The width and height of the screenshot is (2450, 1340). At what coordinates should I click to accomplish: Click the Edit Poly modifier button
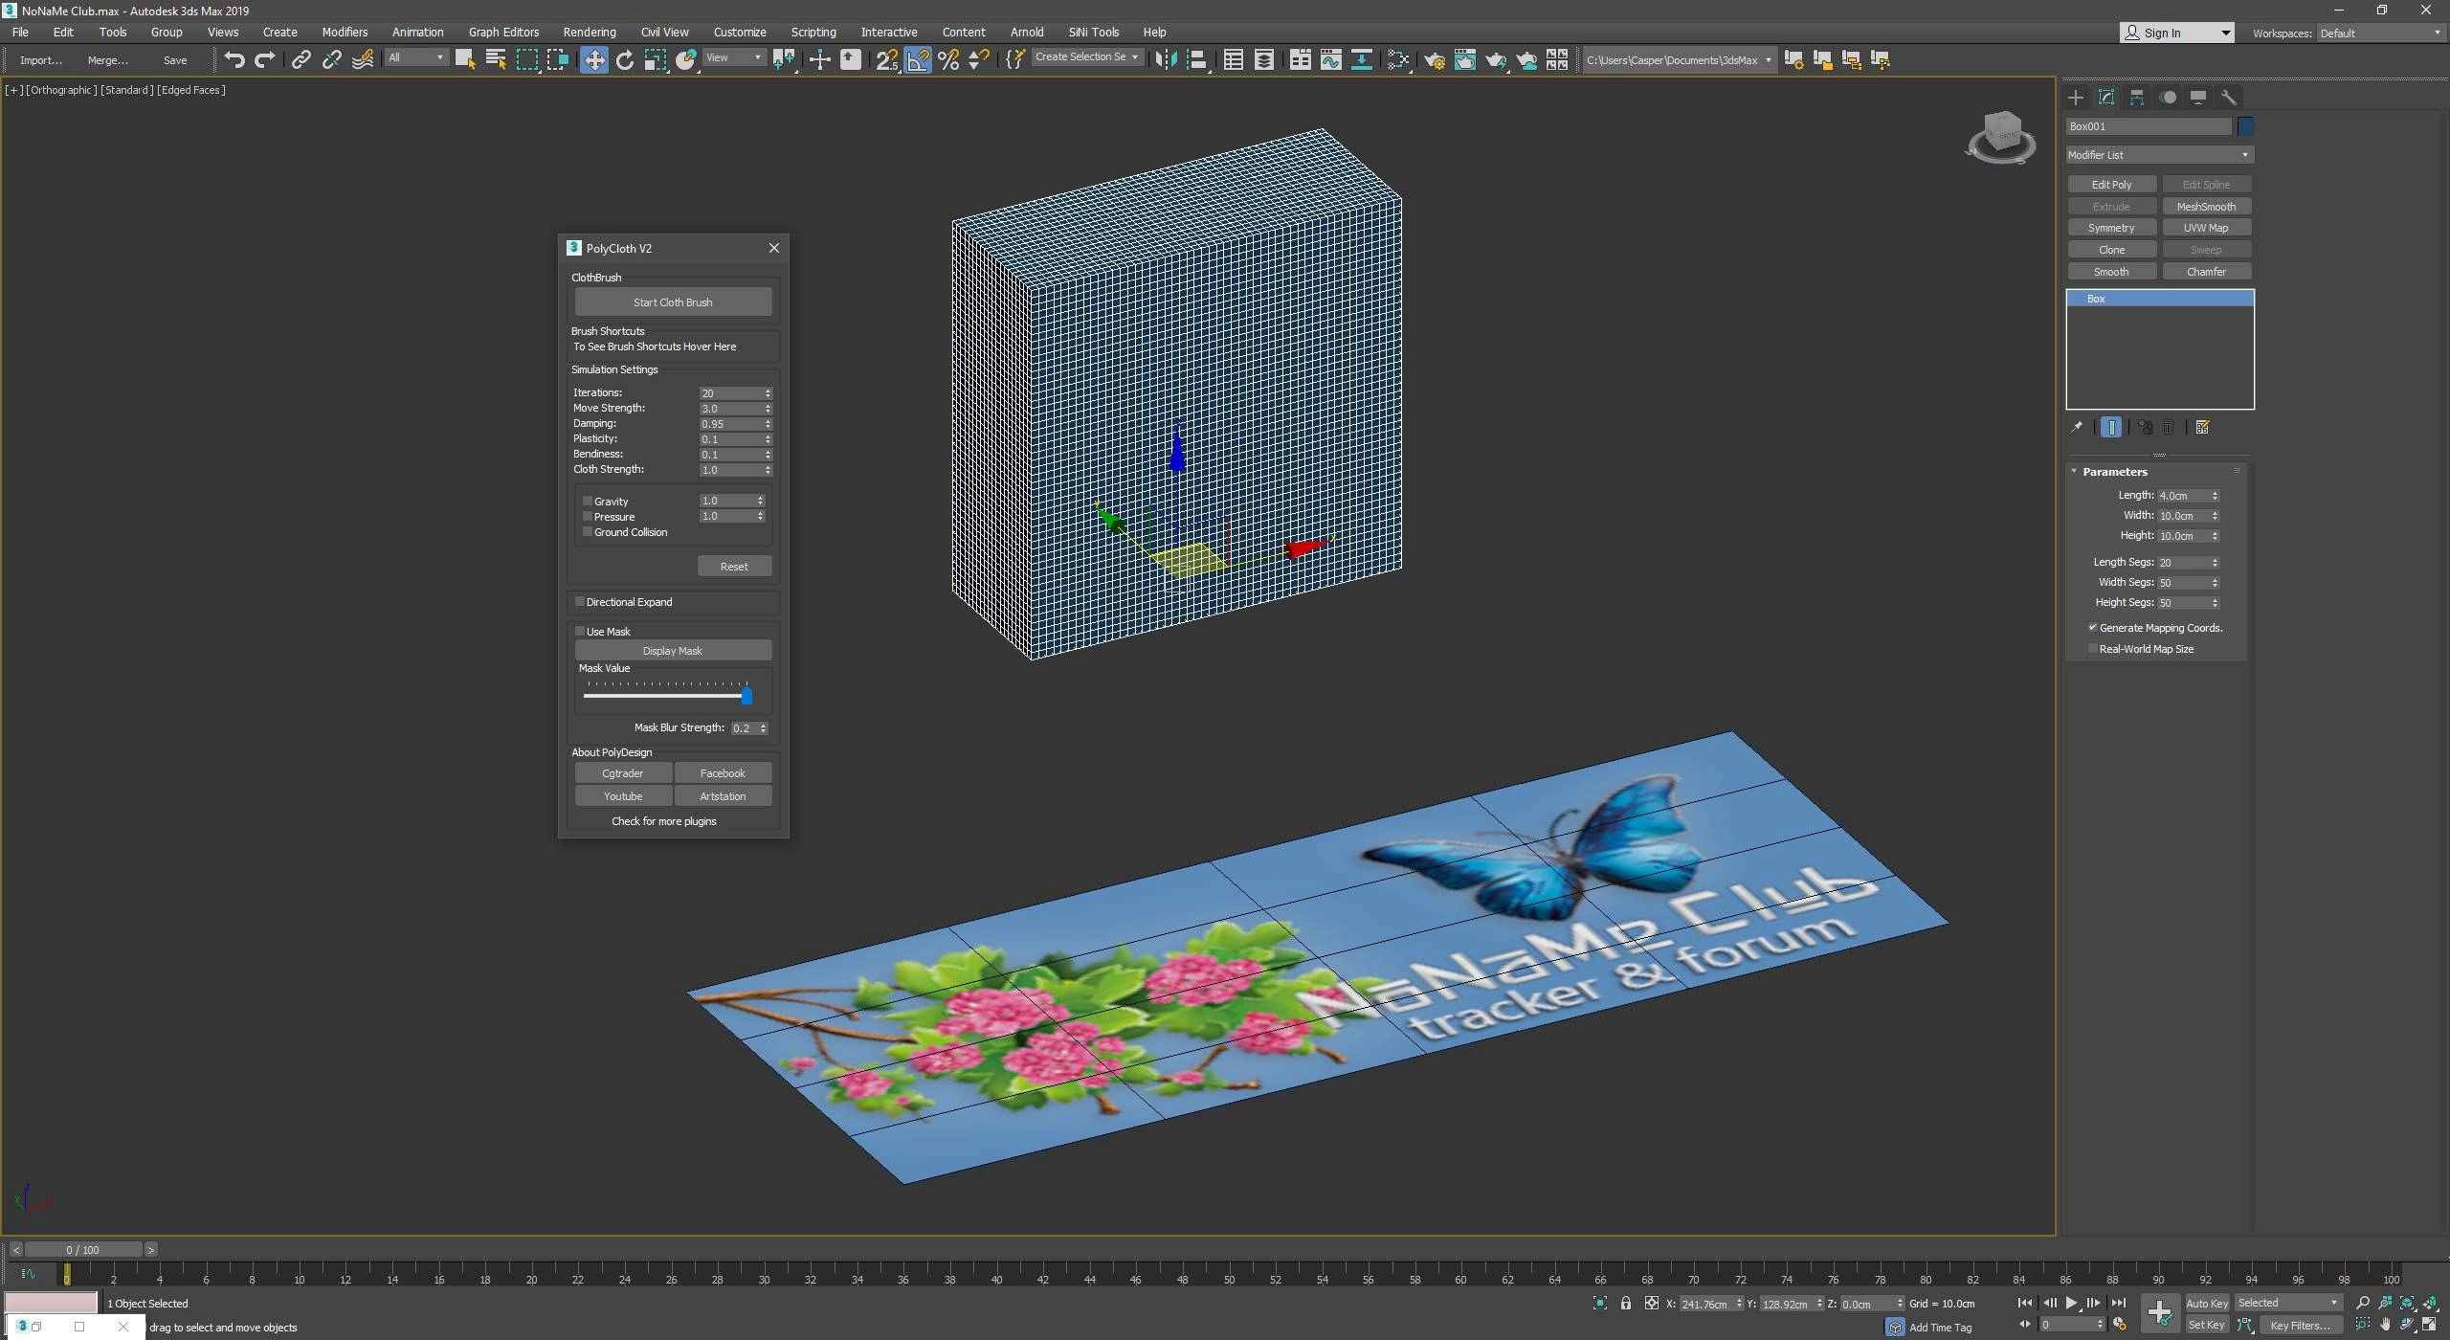click(x=2111, y=184)
